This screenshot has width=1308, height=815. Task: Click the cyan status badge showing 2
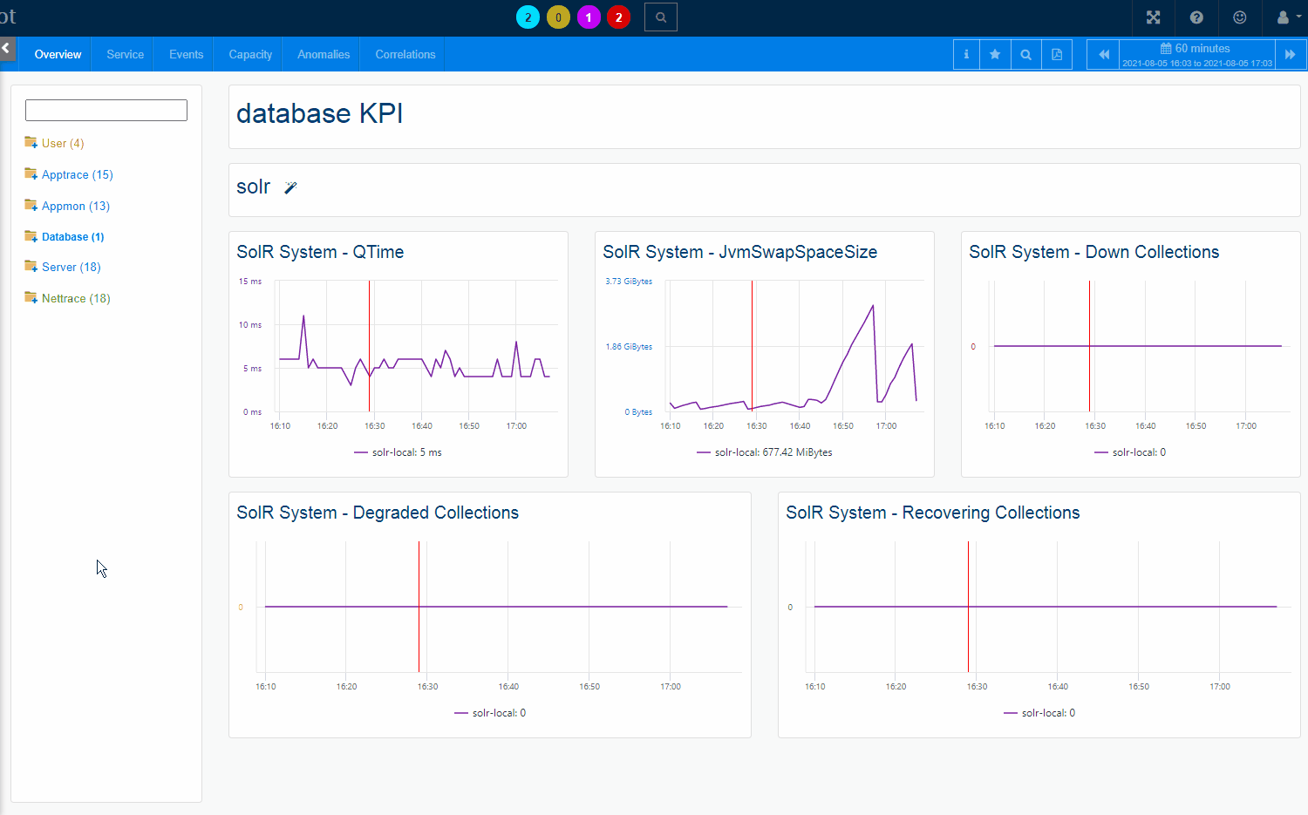[528, 17]
